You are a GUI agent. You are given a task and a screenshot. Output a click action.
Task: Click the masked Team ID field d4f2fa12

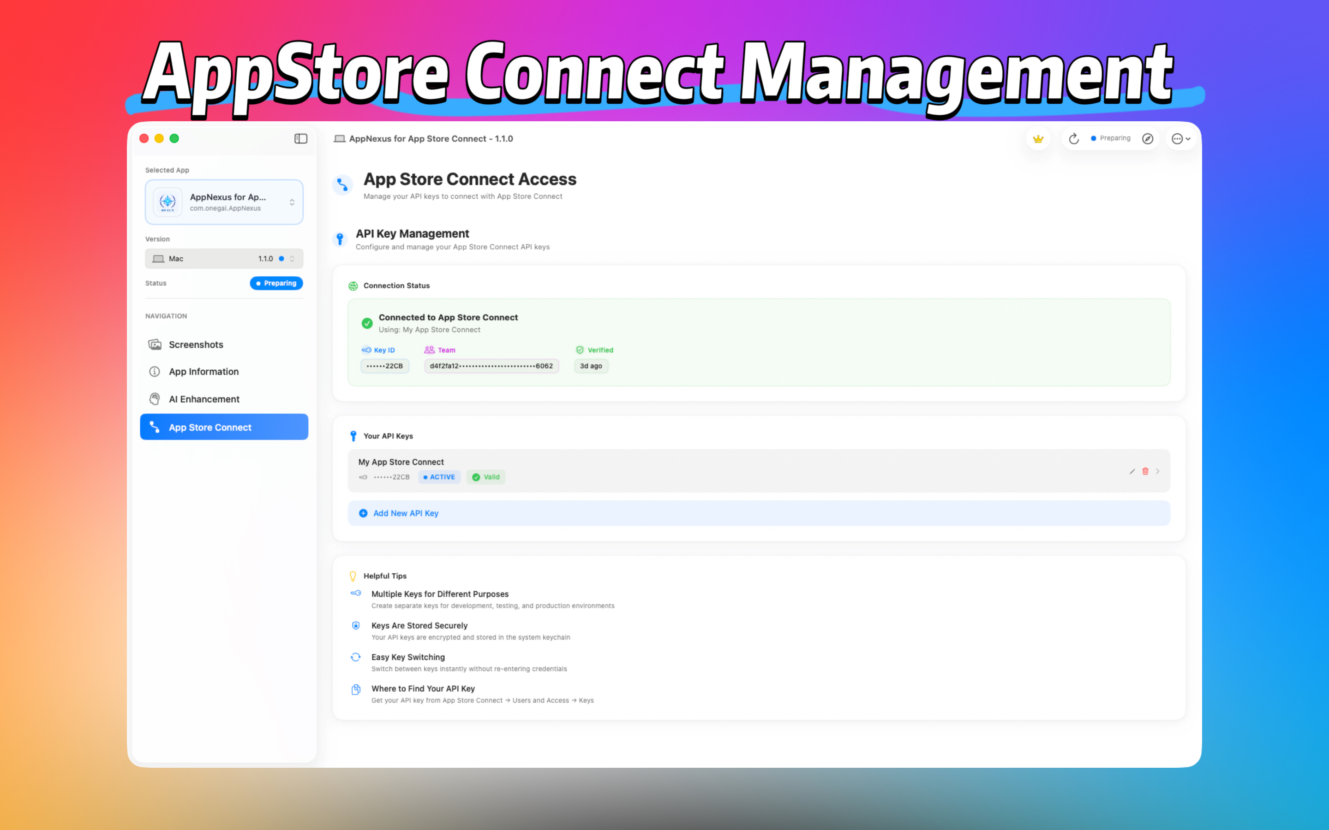491,366
